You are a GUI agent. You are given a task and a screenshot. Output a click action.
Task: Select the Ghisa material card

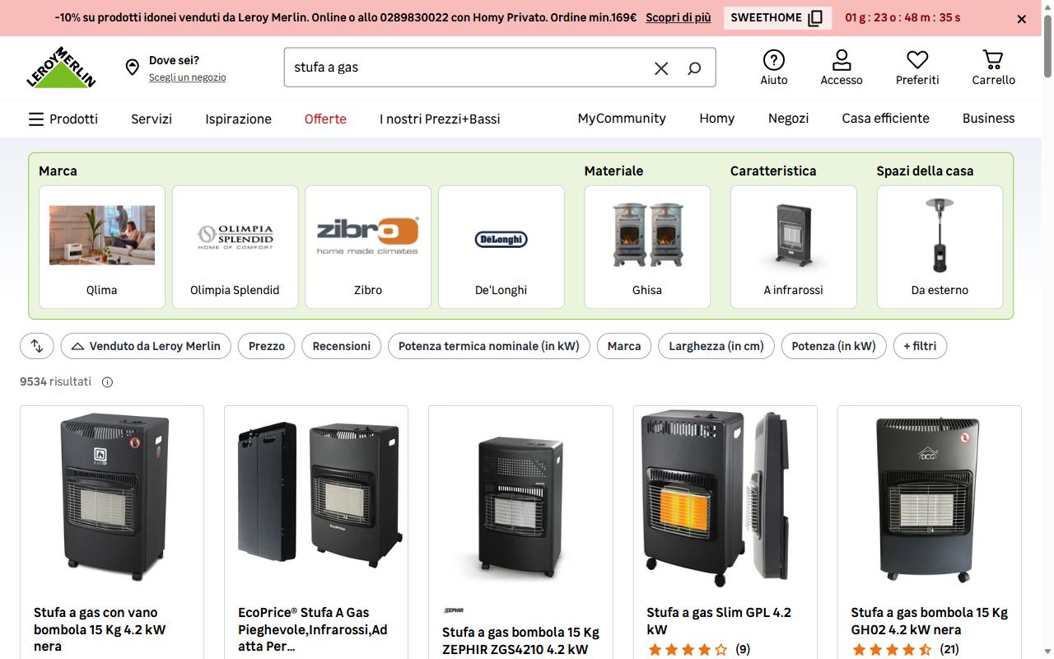[x=647, y=247]
